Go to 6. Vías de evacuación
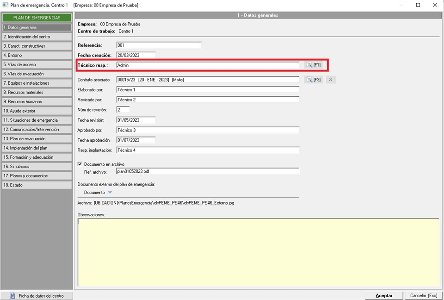The image size is (444, 300). click(x=37, y=74)
